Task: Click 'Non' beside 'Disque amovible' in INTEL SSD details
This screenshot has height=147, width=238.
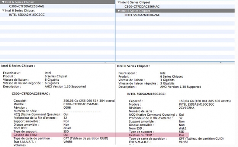Action: [182, 125]
